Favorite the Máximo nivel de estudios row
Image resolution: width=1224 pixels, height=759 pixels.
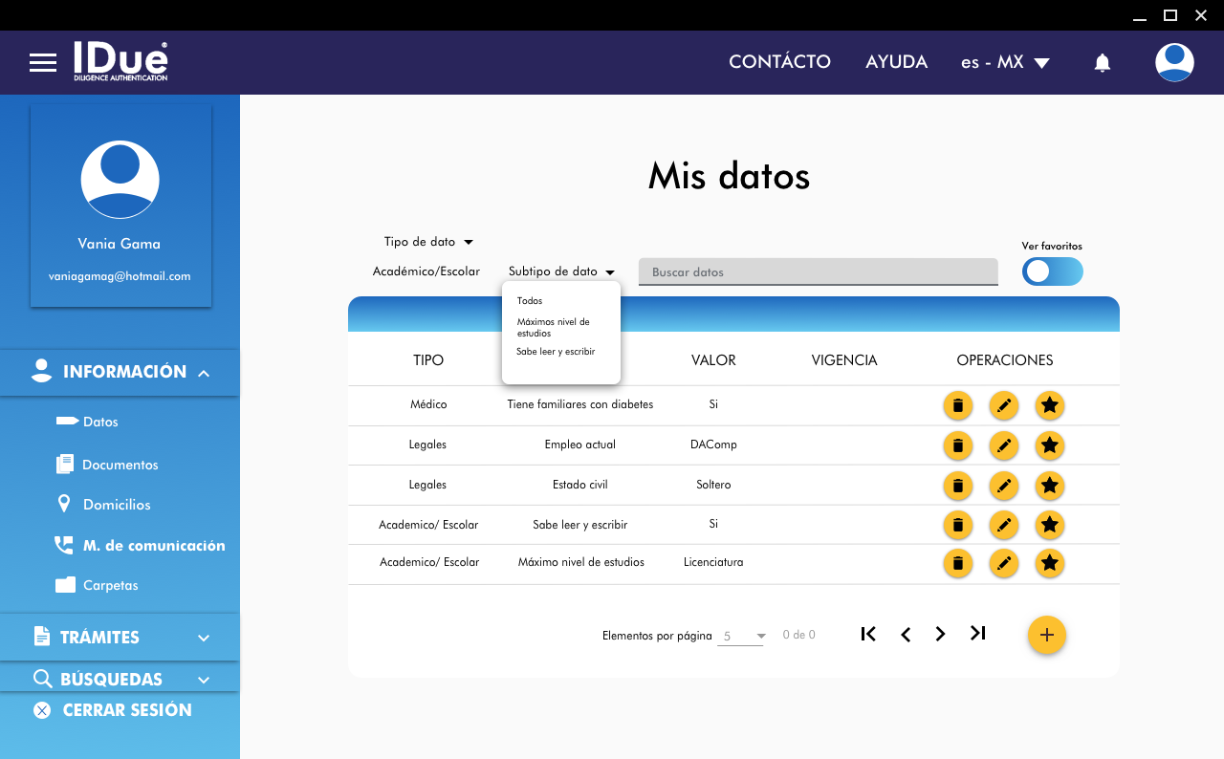click(1049, 563)
